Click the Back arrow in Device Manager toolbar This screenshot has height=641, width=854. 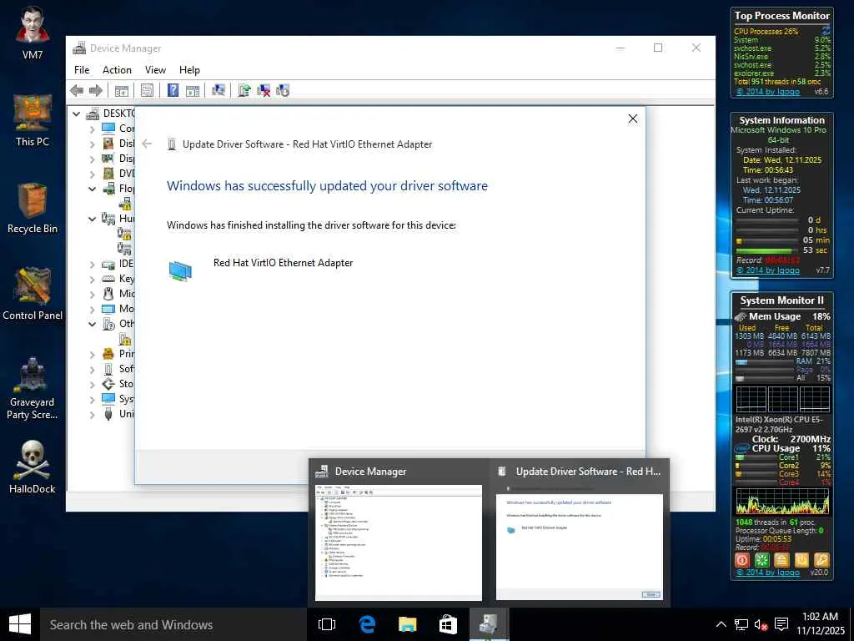77,90
